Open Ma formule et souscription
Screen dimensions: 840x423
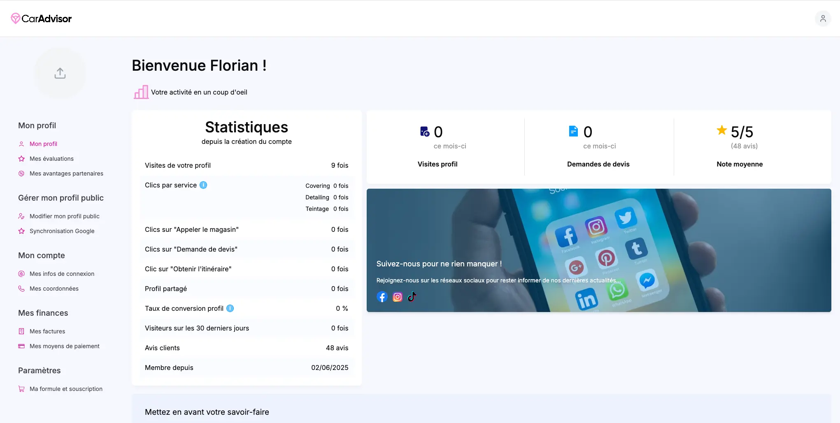tap(66, 389)
